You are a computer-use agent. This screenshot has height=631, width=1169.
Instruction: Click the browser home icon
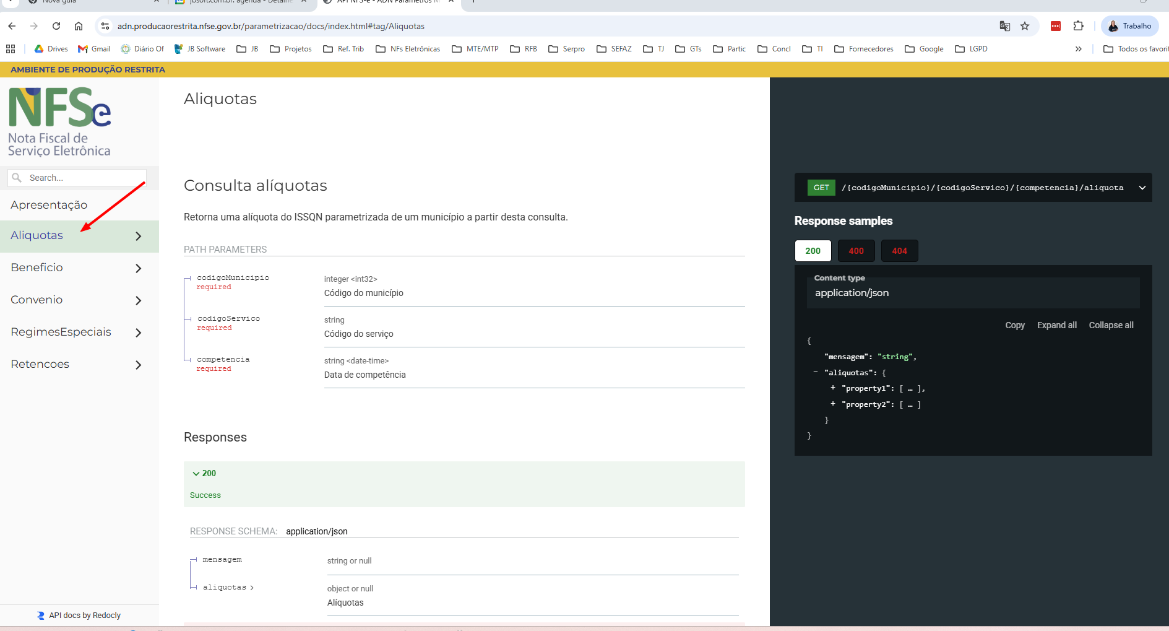coord(79,26)
